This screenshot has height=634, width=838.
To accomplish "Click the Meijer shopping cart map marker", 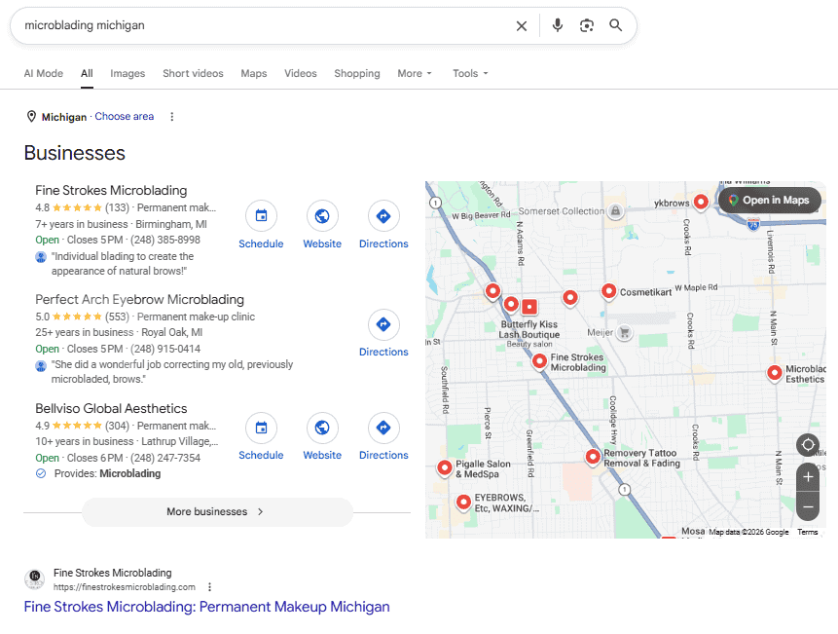I will tap(624, 332).
